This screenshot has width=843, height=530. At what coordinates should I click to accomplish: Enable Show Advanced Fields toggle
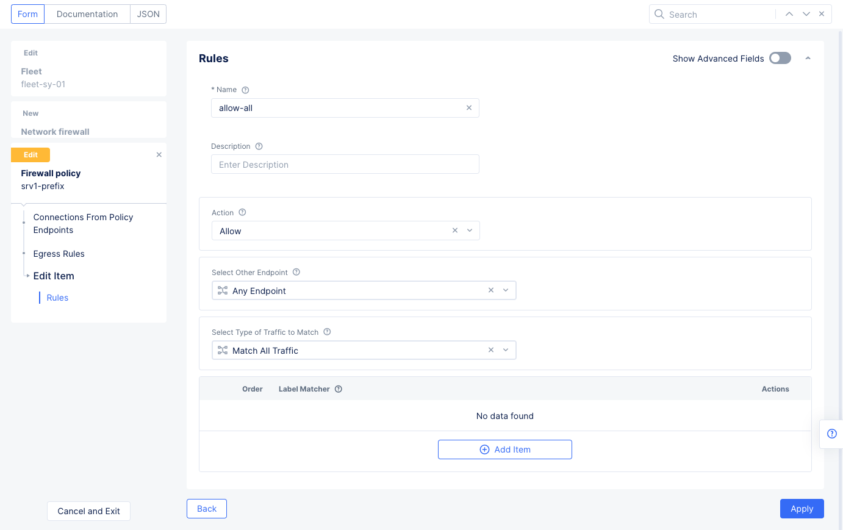click(x=780, y=59)
